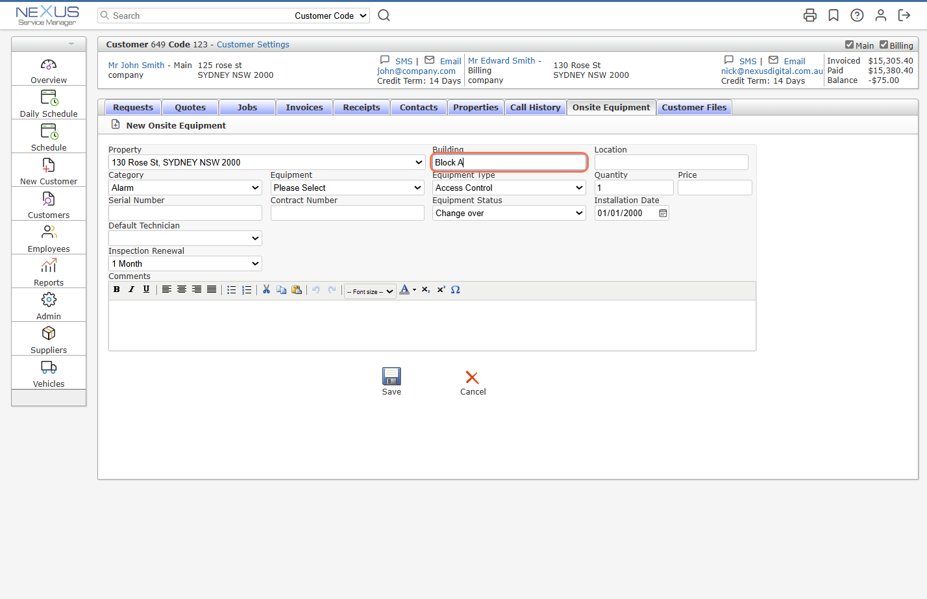The width and height of the screenshot is (927, 599).
Task: Open the Inspection Renewal dropdown
Action: pyautogui.click(x=185, y=263)
